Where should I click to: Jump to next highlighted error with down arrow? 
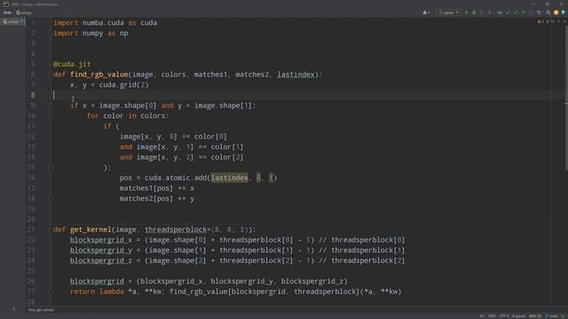click(x=564, y=21)
